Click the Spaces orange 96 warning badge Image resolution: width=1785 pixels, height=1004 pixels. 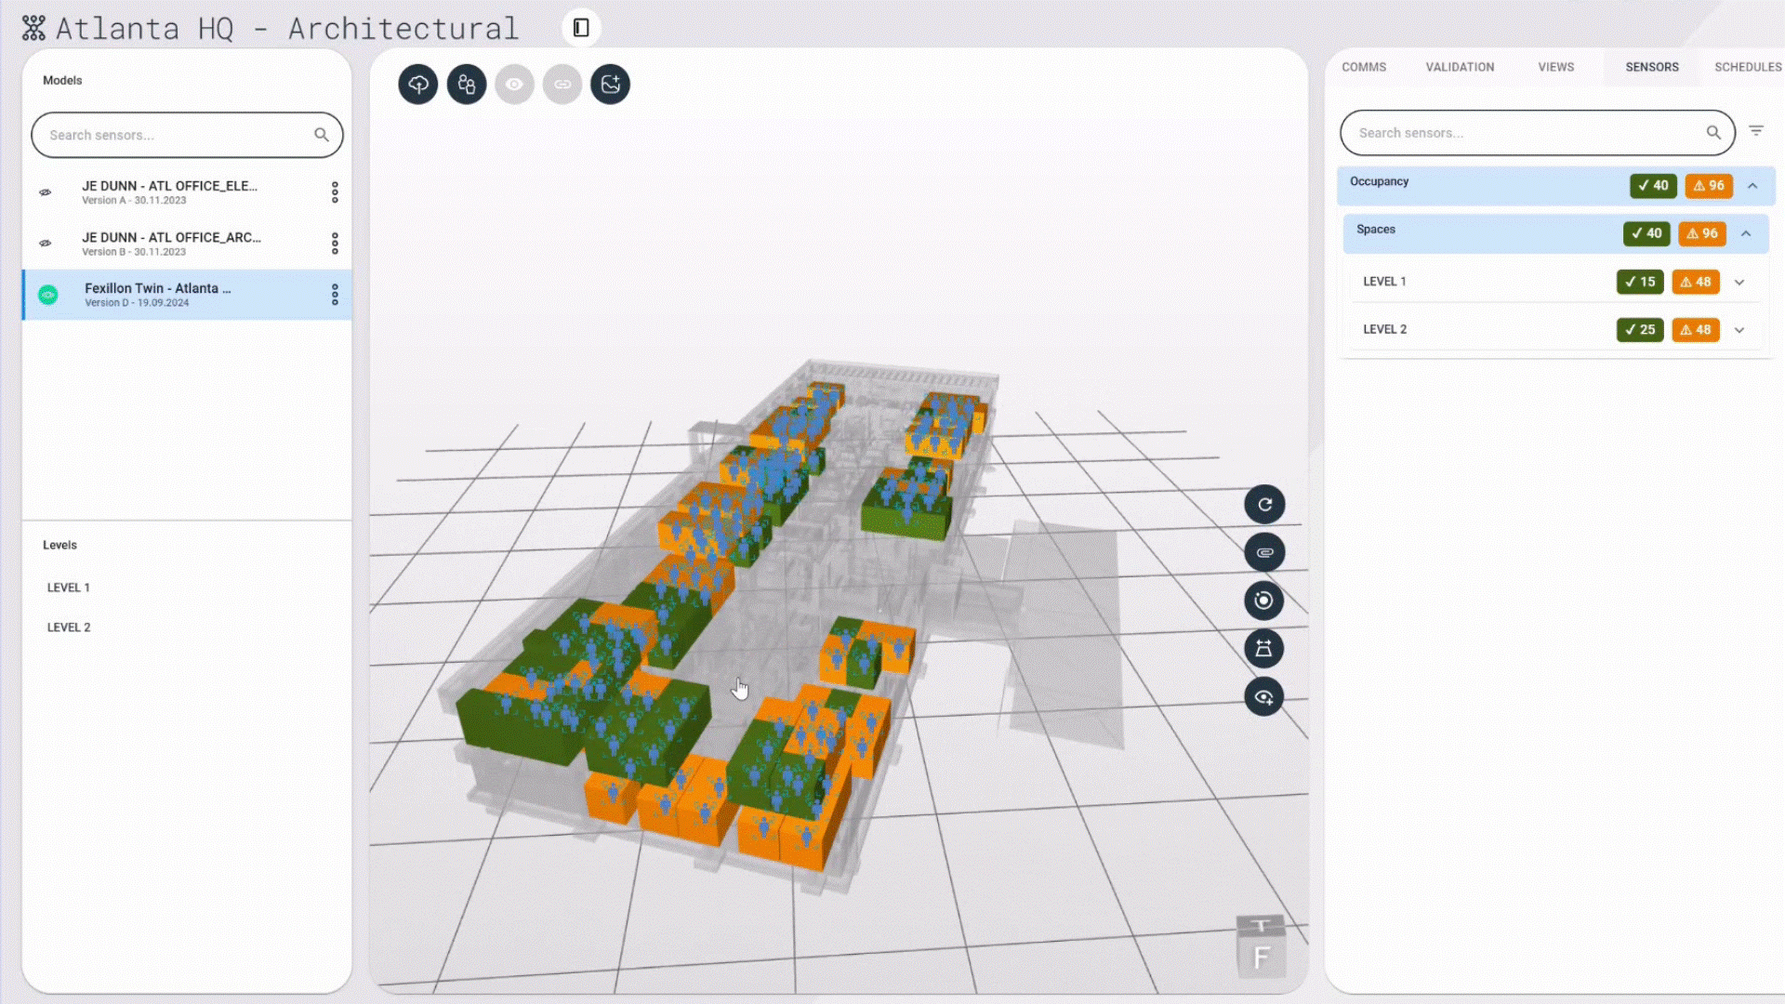point(1702,233)
